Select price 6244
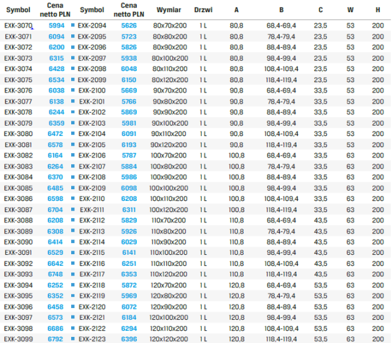Screen dimensions: 392x343 56,112
